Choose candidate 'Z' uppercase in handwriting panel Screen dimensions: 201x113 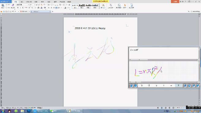pos(149,86)
